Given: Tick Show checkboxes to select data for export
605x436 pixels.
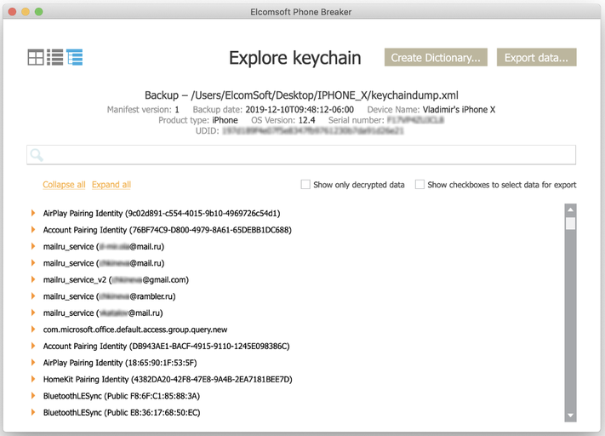Looking at the screenshot, I should point(420,185).
